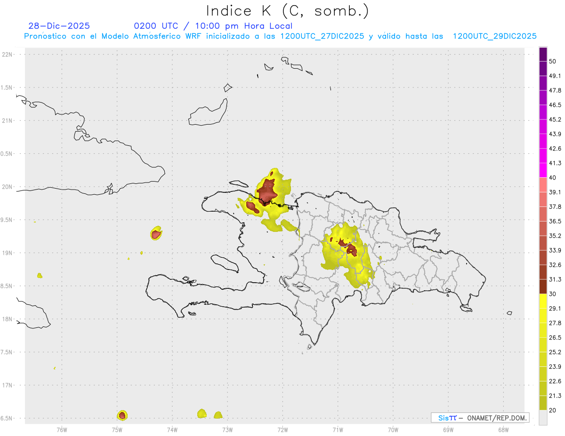Click colorbar label "22.6"
The width and height of the screenshot is (565, 436).
click(555, 381)
